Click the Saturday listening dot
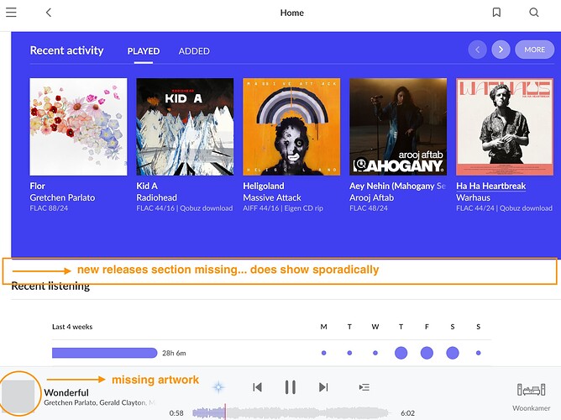This screenshot has height=420, width=561. 453,353
